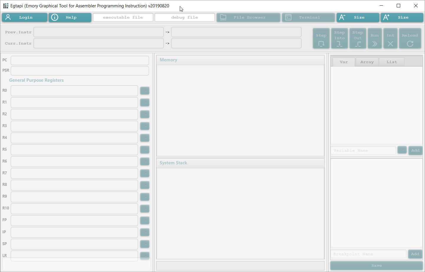Click the Step Out button

358,38
